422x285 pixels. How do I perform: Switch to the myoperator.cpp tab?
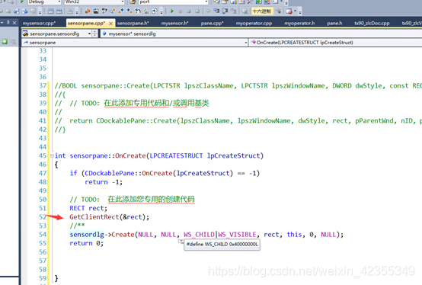click(x=254, y=23)
